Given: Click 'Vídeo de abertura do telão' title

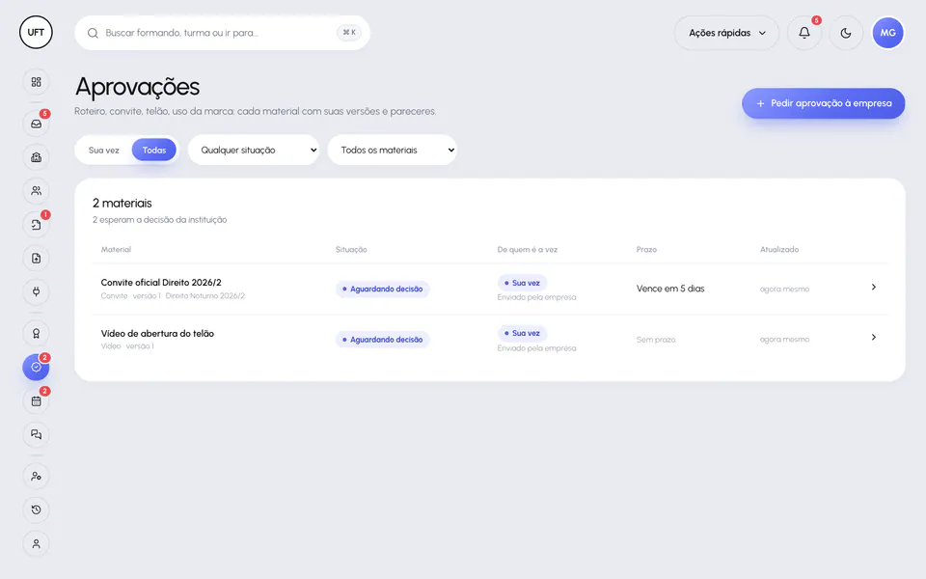Looking at the screenshot, I should click(157, 333).
